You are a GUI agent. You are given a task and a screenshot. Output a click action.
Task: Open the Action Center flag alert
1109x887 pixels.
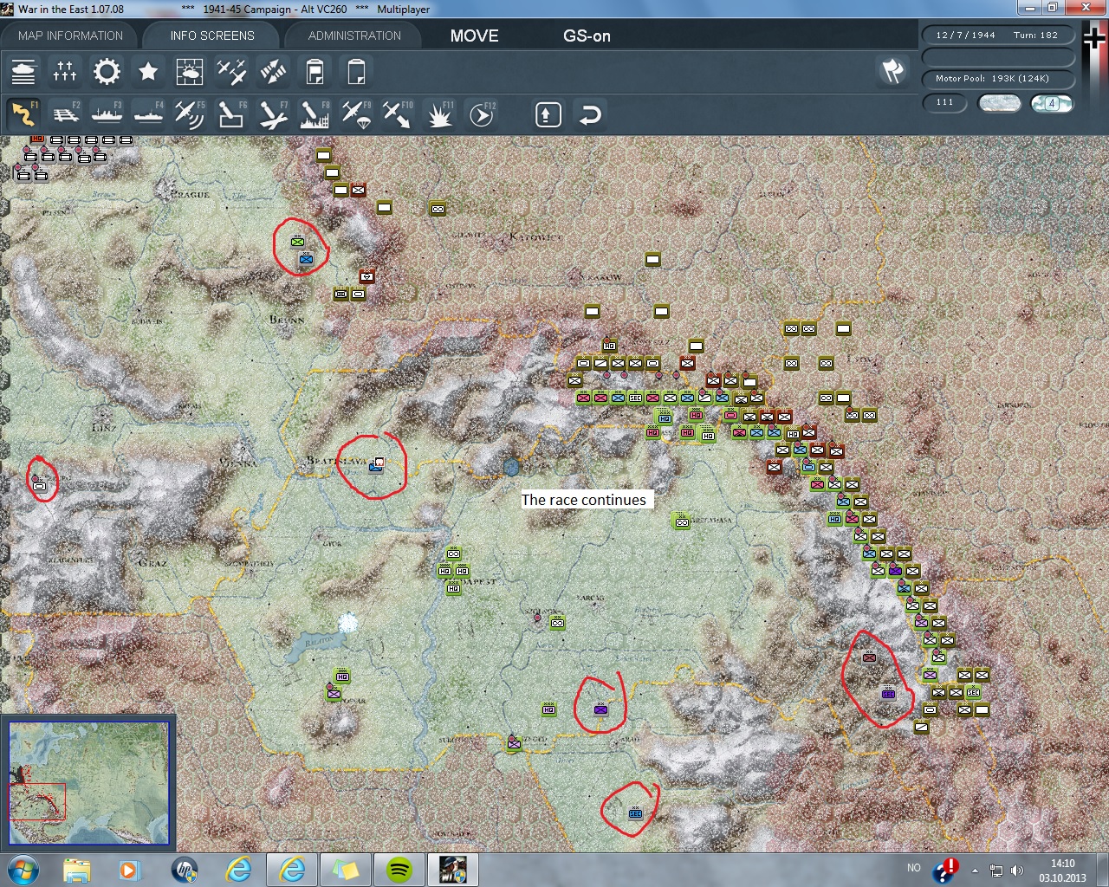pyautogui.click(x=946, y=870)
